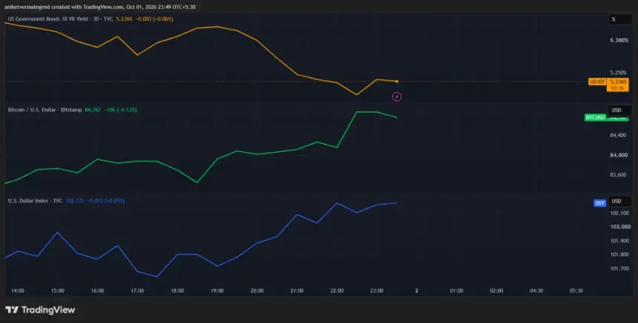Click the 16:00 mark on time axis
This screenshot has height=323, width=638.
97,291
